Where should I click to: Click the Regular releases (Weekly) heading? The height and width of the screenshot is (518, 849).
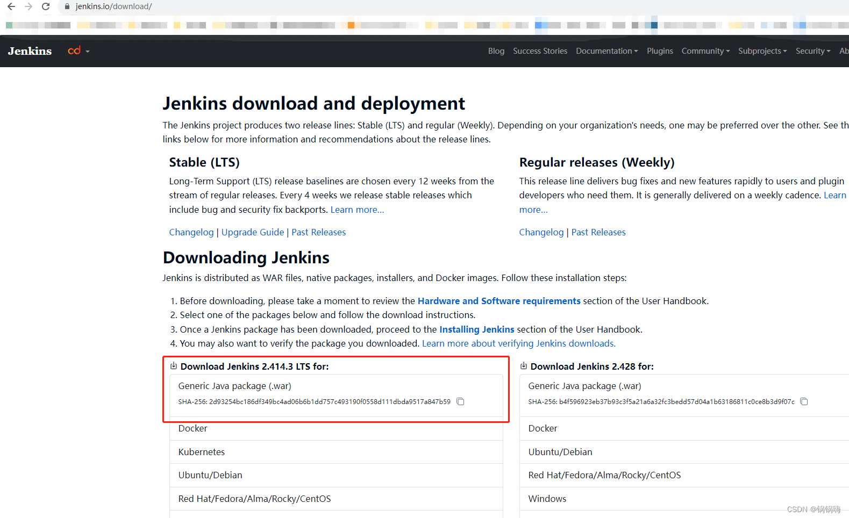(597, 162)
